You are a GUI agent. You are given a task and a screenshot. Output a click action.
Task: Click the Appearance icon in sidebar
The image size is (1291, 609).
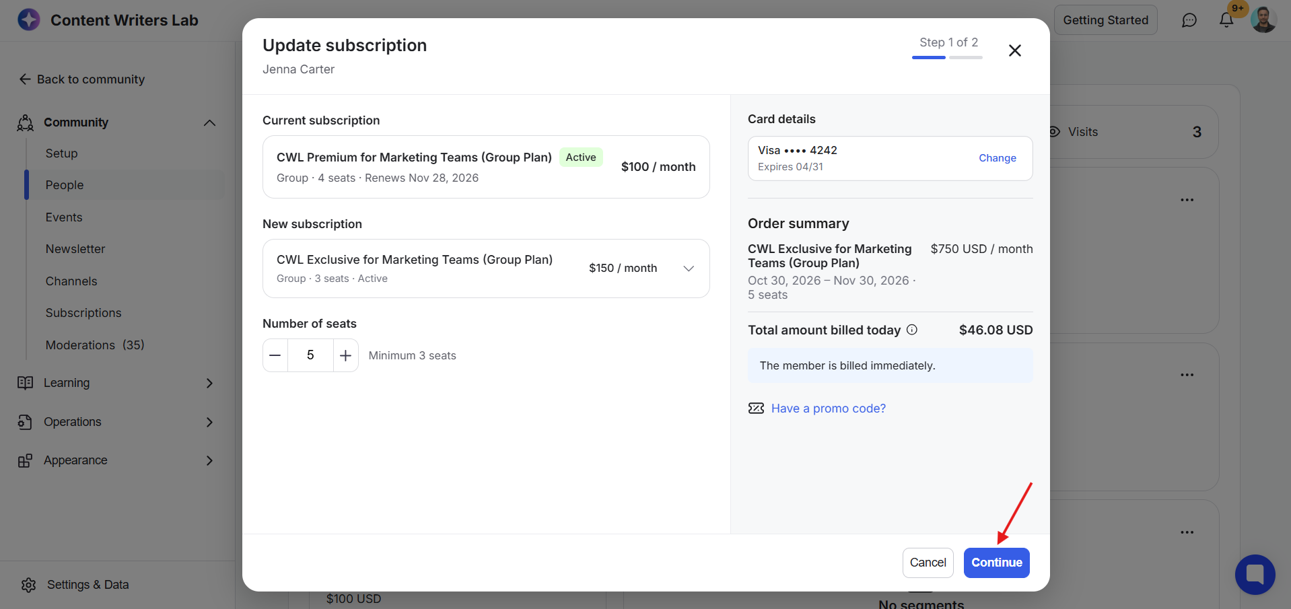coord(26,460)
